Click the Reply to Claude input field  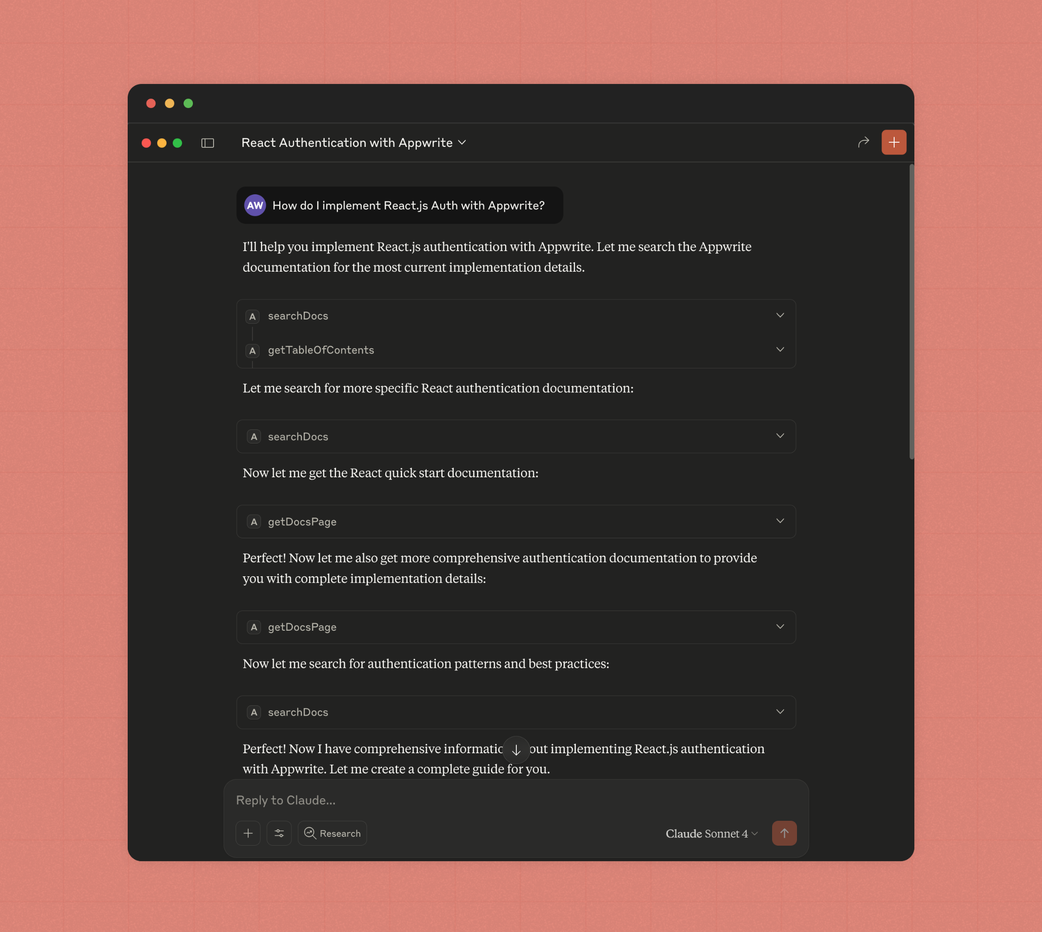(x=516, y=801)
